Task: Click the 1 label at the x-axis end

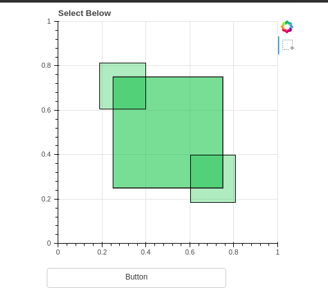Action: (277, 252)
